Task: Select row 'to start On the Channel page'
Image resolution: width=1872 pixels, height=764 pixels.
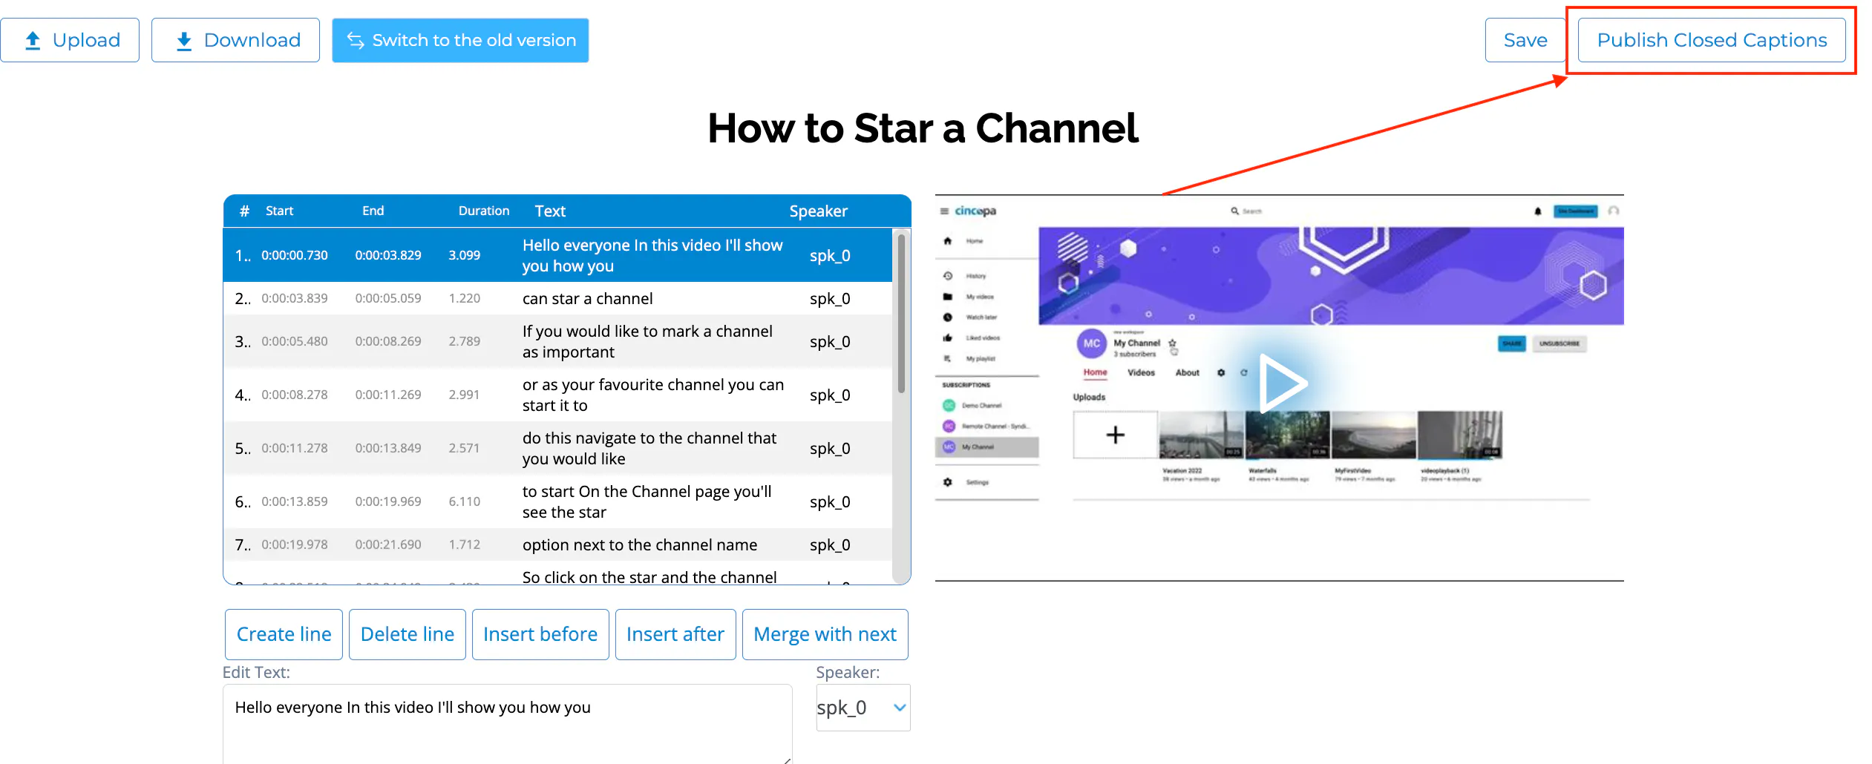Action: pyautogui.click(x=557, y=501)
